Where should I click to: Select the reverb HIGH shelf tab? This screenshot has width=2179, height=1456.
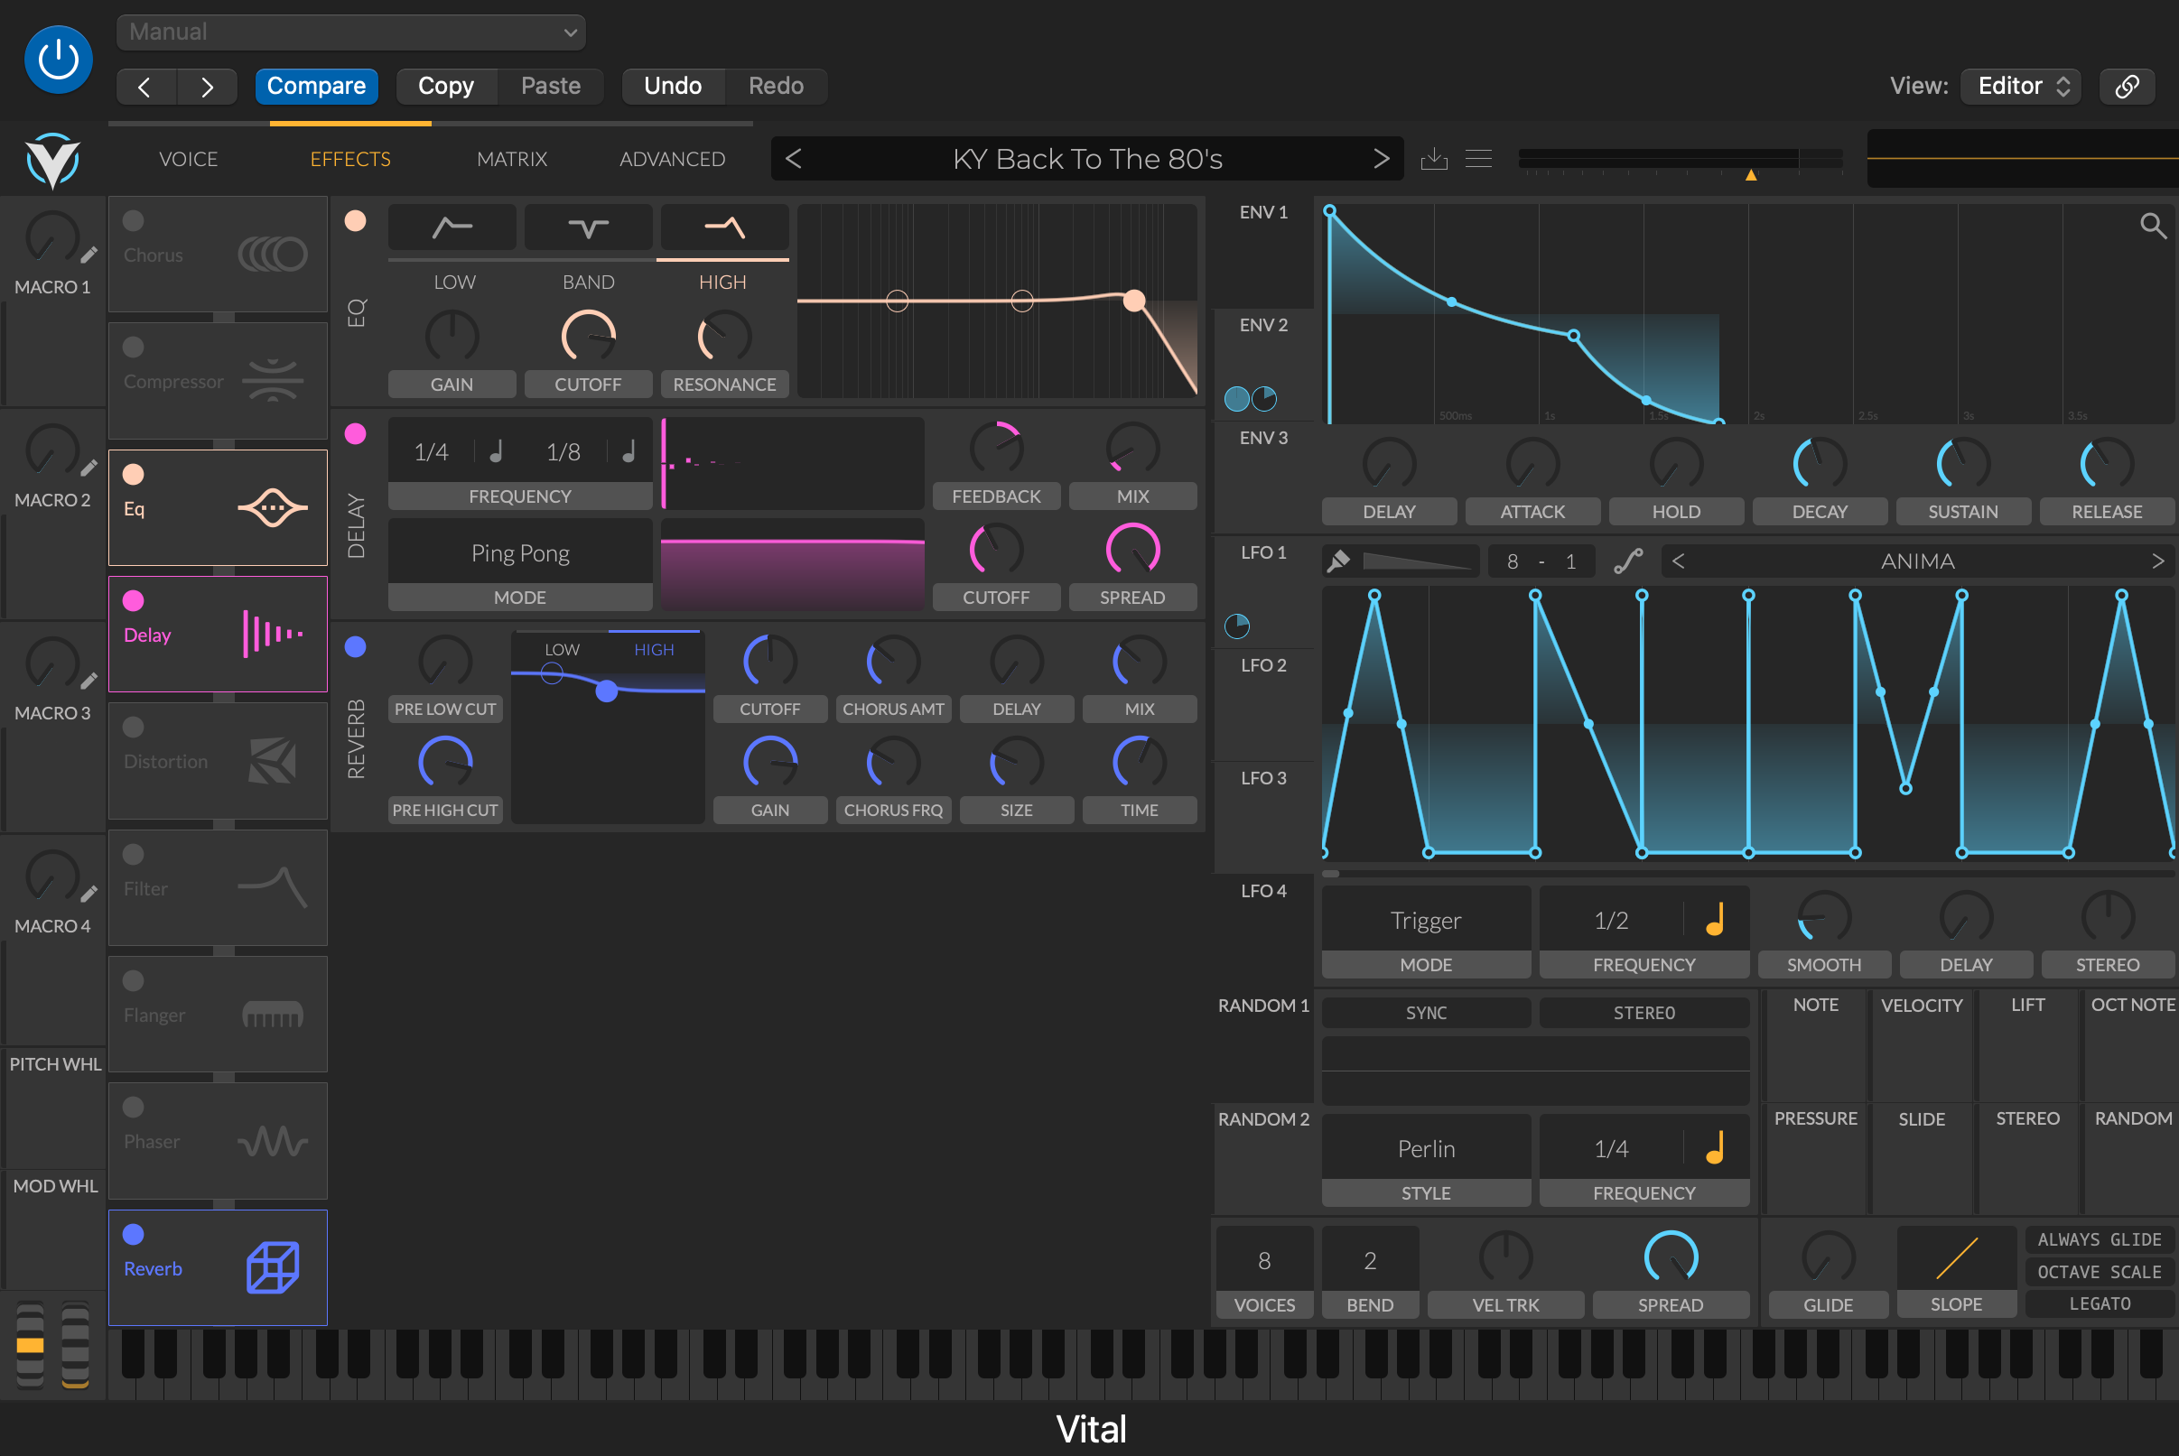654,649
